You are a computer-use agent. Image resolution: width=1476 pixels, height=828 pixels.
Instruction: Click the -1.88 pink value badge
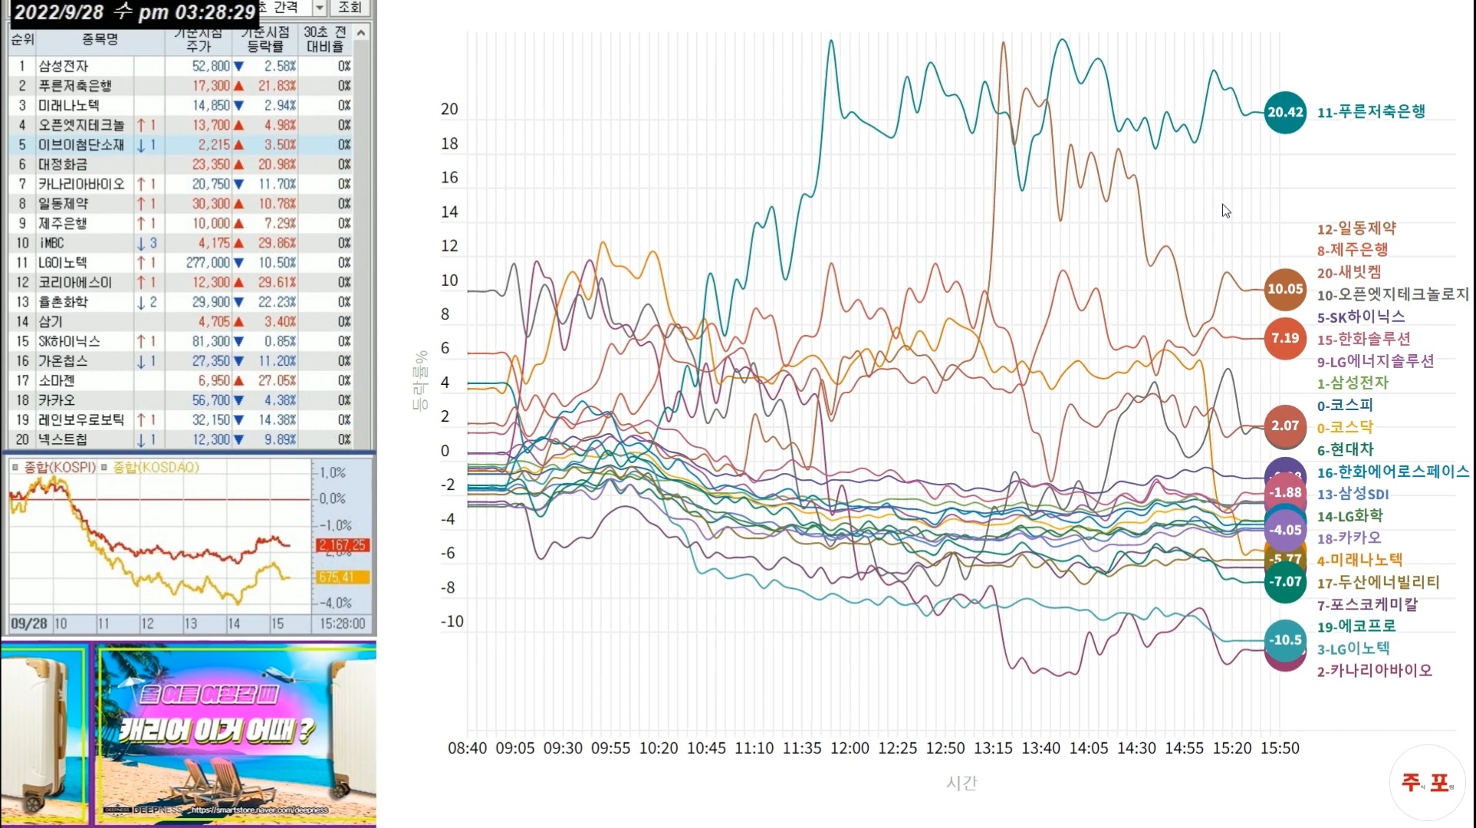tap(1285, 492)
